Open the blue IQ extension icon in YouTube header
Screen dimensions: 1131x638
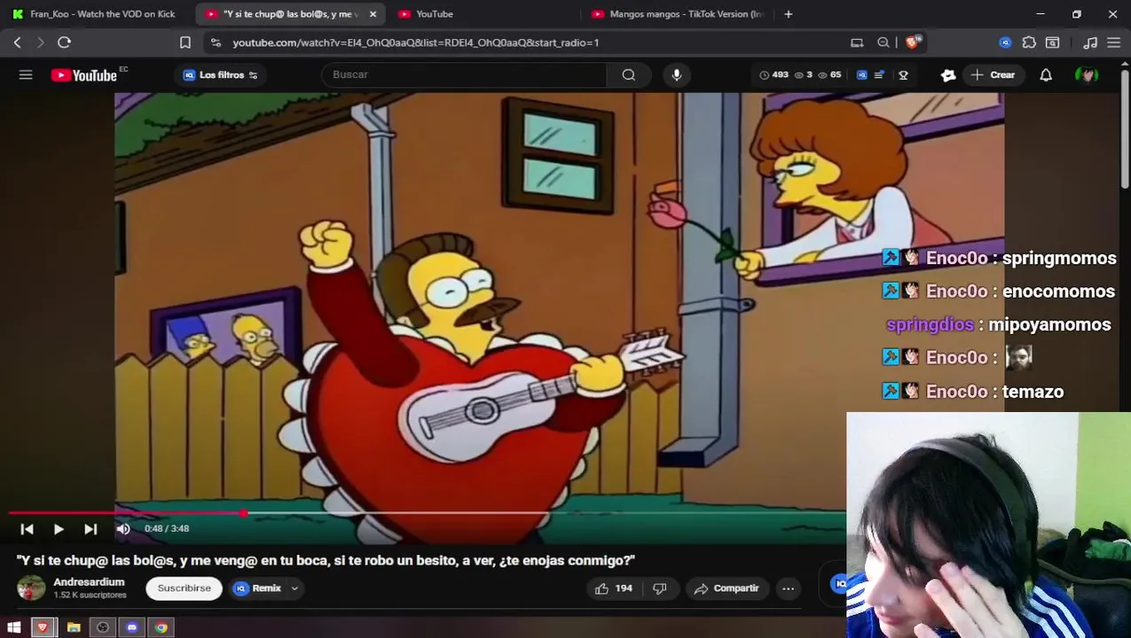861,75
